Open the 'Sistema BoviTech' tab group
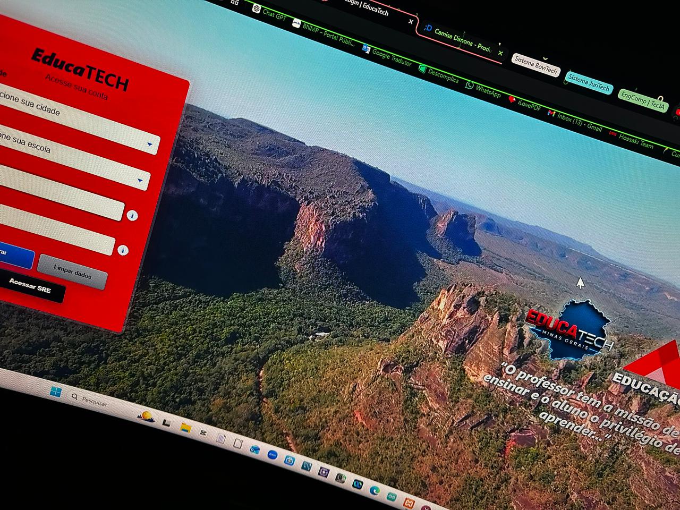The height and width of the screenshot is (510, 680). 535,65
